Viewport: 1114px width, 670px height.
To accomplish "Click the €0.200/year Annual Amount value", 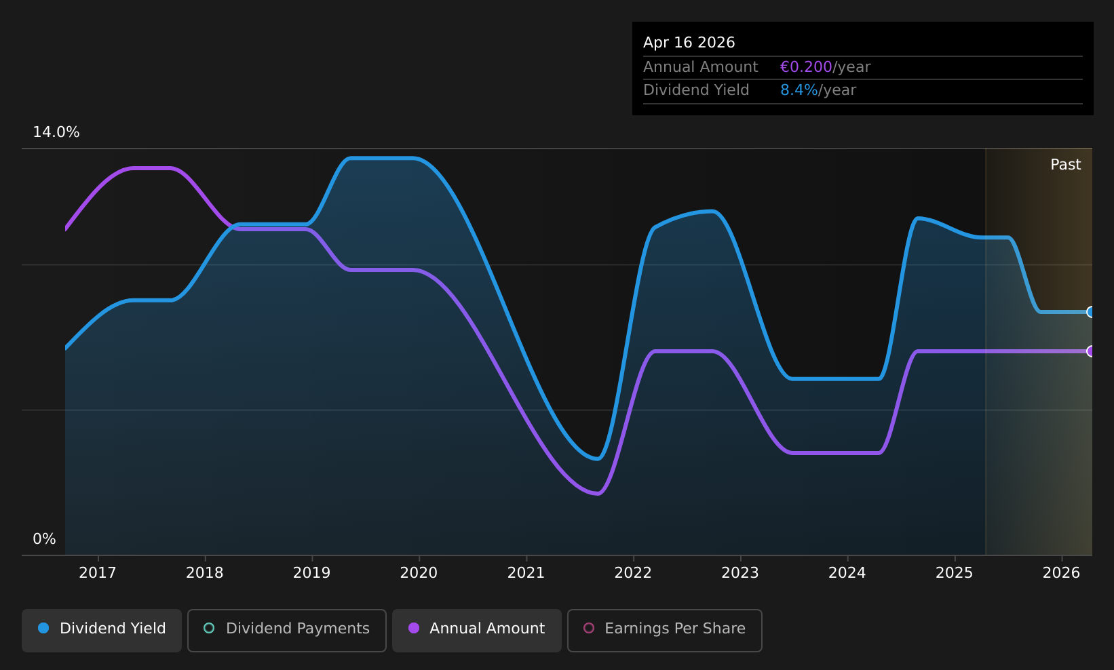I will pyautogui.click(x=825, y=67).
